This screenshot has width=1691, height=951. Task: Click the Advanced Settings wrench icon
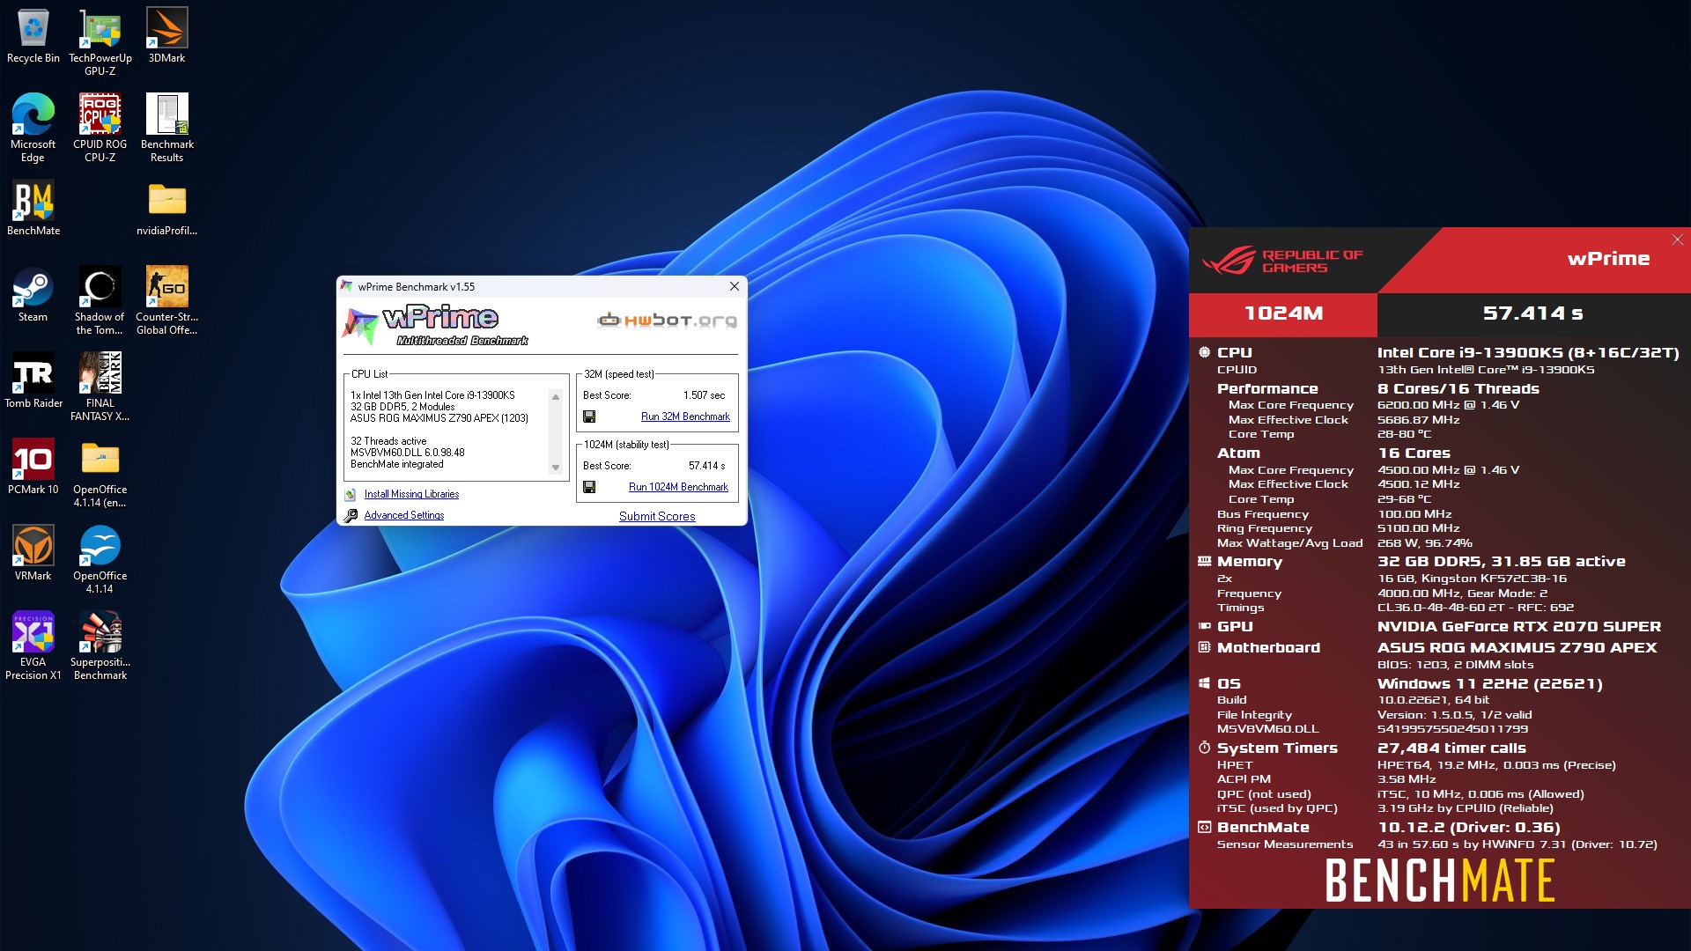[351, 516]
